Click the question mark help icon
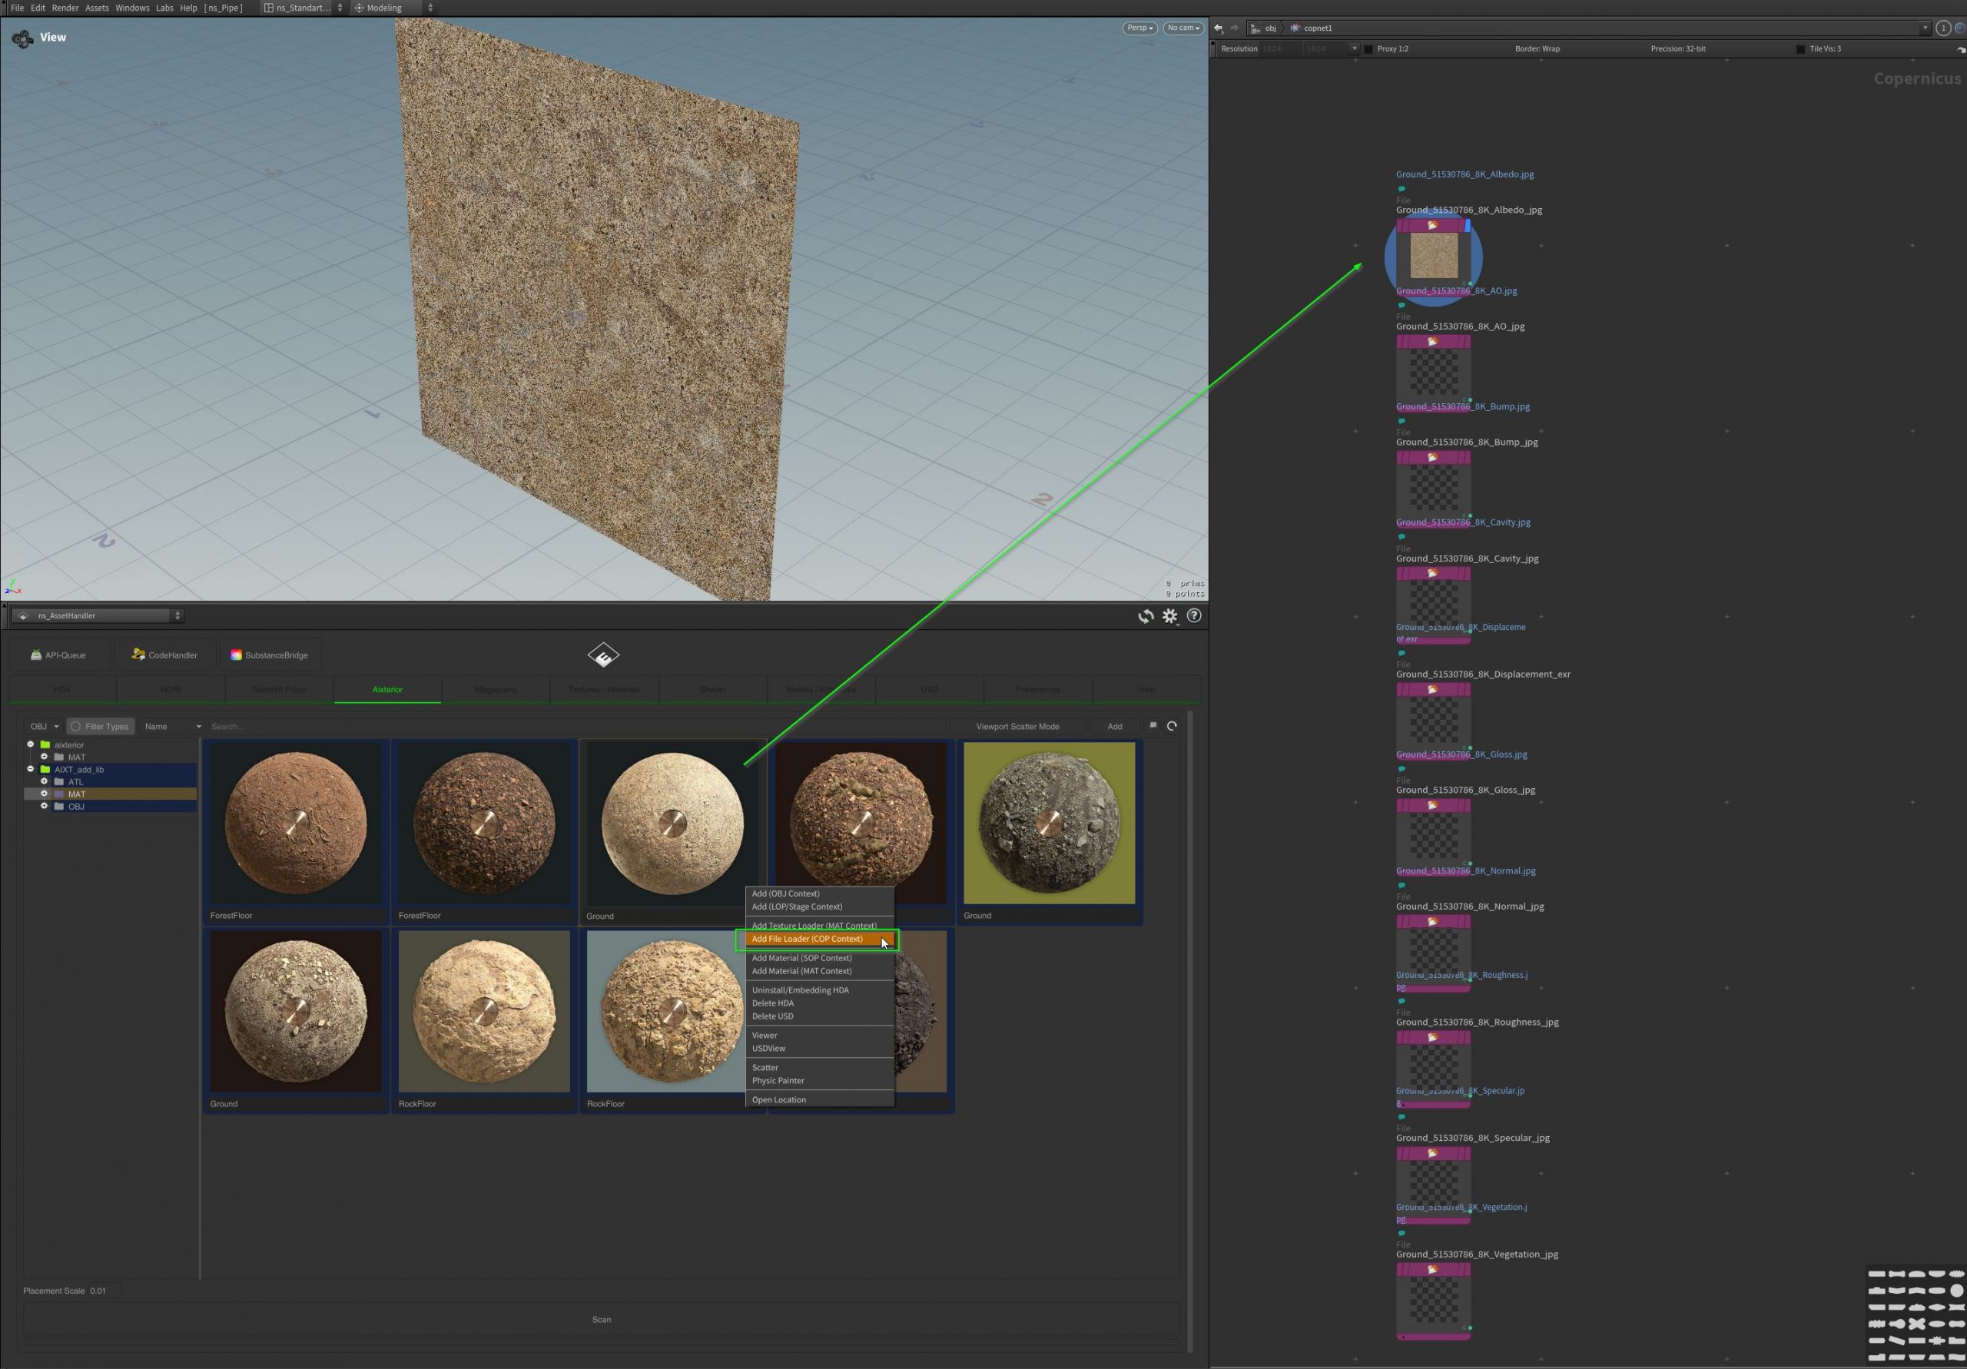 (1193, 615)
